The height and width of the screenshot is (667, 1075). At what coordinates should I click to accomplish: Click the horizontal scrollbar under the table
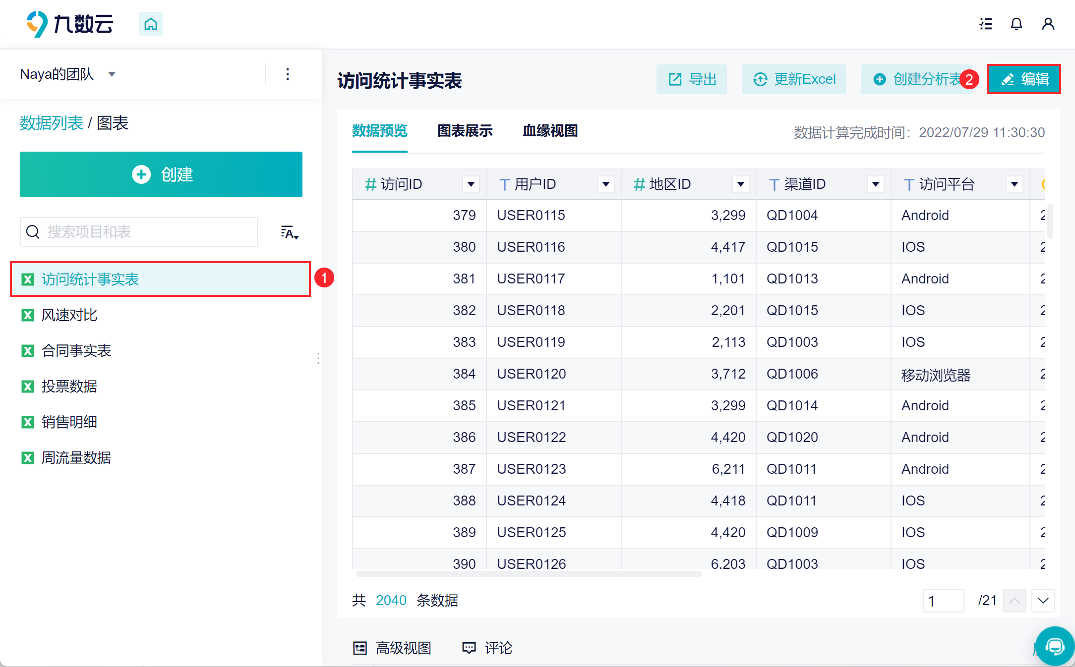tap(529, 574)
